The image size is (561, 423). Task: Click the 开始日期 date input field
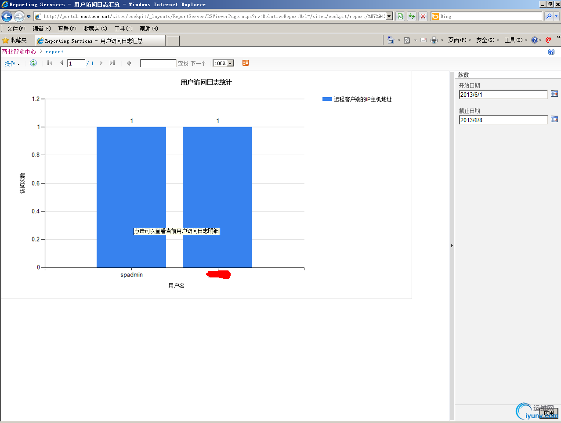pyautogui.click(x=503, y=95)
